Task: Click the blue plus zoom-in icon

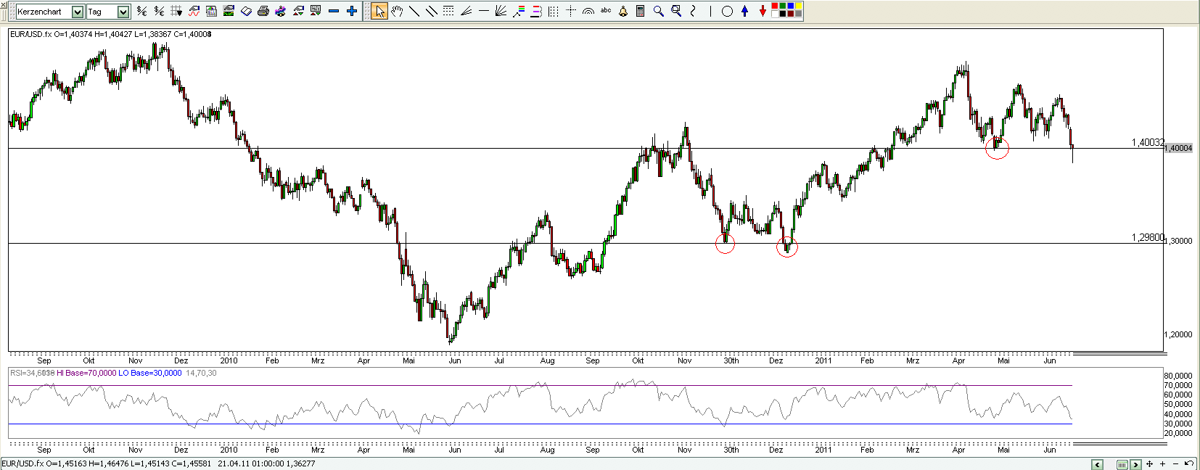Action: point(352,11)
